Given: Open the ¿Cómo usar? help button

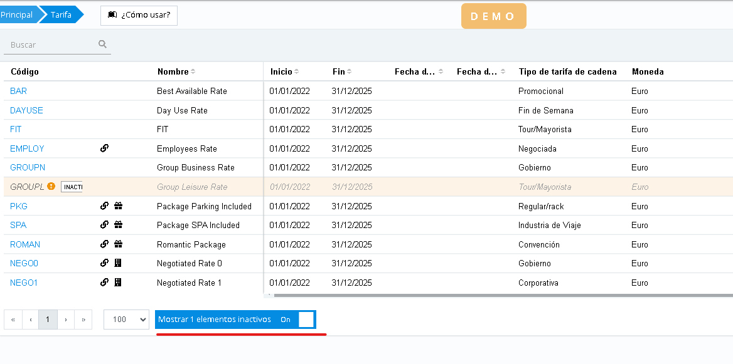Looking at the screenshot, I should [x=139, y=15].
